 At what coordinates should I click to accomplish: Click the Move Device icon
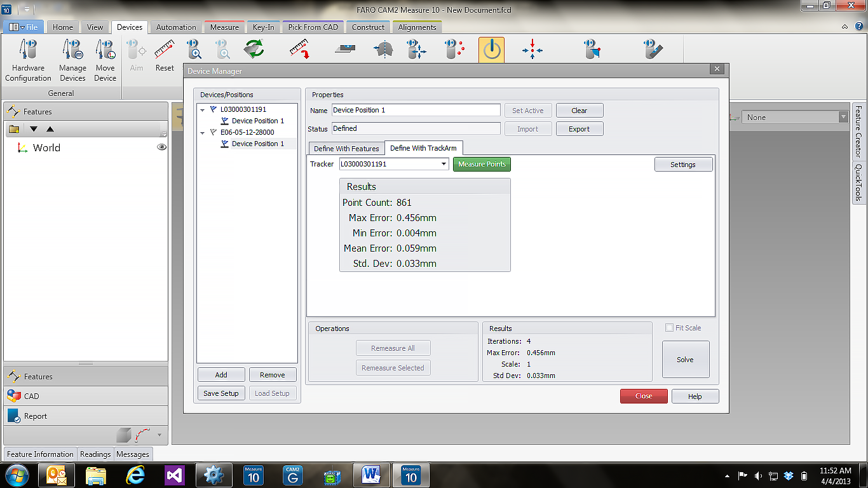click(x=105, y=50)
